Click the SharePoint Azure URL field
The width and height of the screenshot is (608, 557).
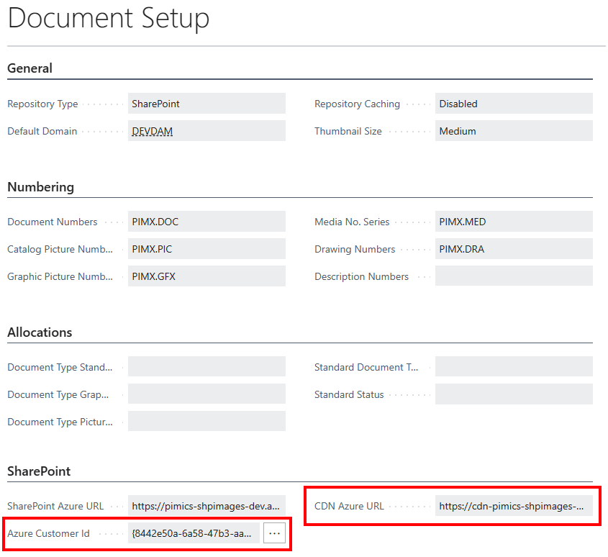point(207,506)
